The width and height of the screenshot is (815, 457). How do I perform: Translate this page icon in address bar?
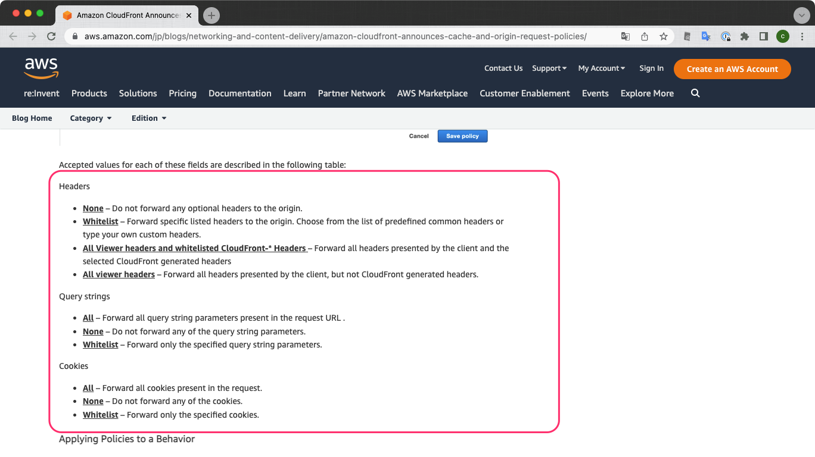(x=626, y=36)
